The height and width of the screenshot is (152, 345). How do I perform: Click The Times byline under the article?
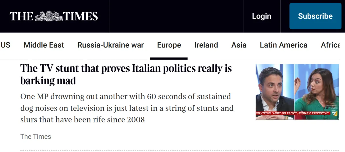click(x=36, y=136)
